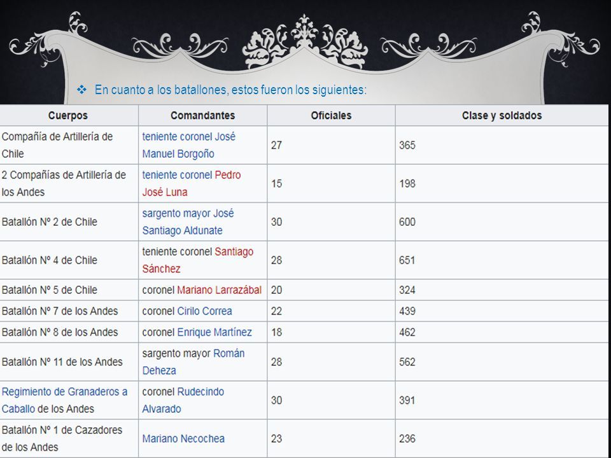Screen dimensions: 611x458
Task: Click the soldiers value 600
Action: tap(407, 222)
